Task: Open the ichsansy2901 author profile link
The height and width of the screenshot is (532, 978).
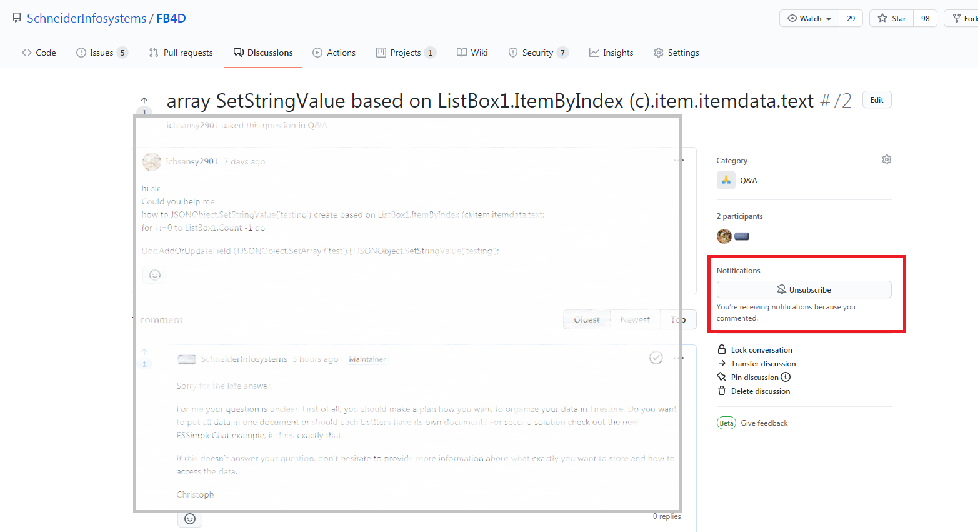Action: point(192,161)
